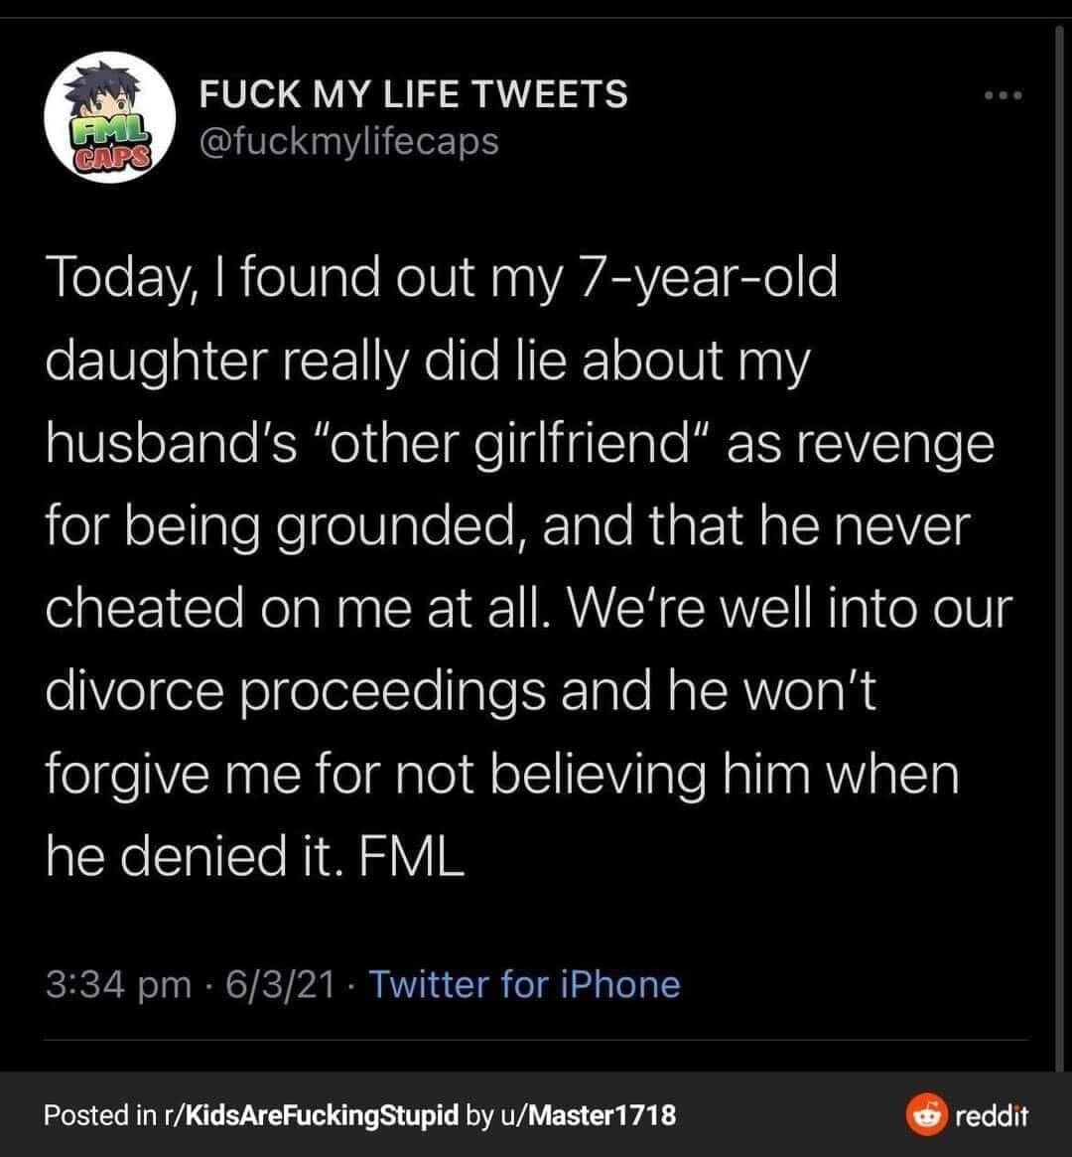1072x1157 pixels.
Task: Click the 3:34 pm timestamp
Action: click(118, 984)
